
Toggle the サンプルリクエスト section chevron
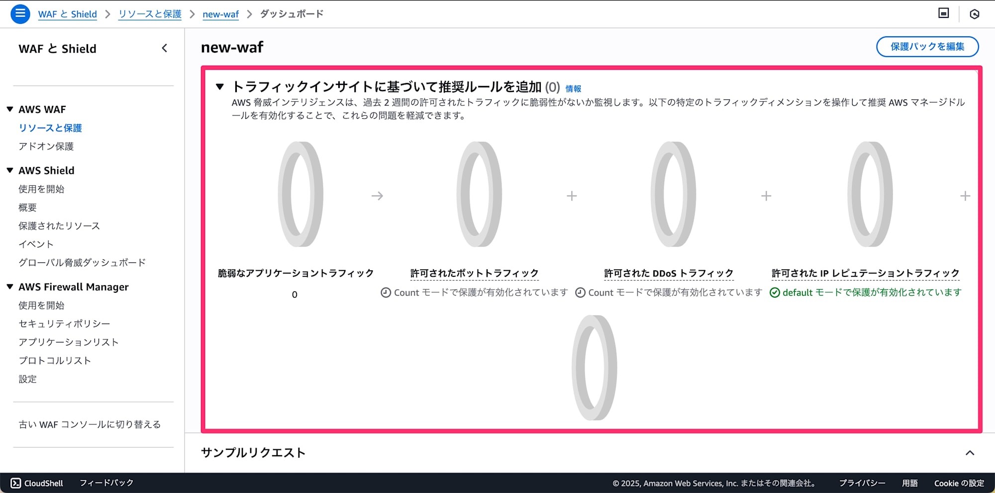[970, 453]
